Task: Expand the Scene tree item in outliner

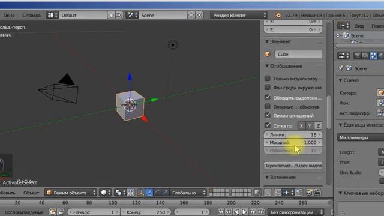Action: [338, 36]
